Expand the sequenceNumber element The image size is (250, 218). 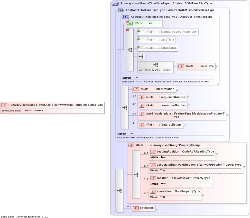coord(188,98)
